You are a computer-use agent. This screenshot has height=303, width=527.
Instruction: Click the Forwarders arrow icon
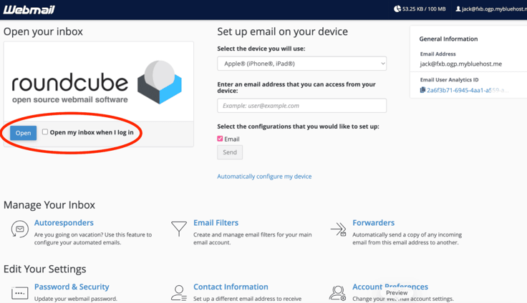tap(339, 229)
